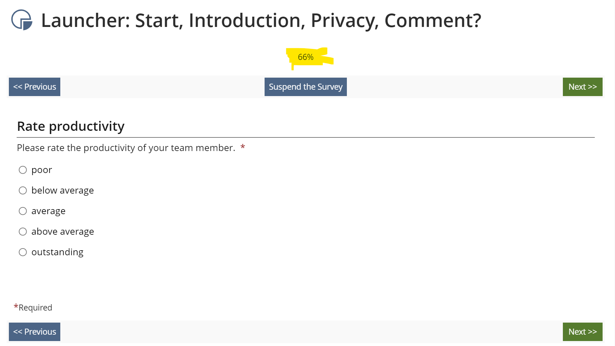Click the top '<< Previous' button

pos(34,87)
